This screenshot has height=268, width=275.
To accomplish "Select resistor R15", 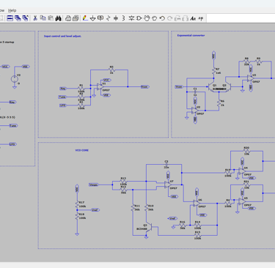I will [197, 235].
